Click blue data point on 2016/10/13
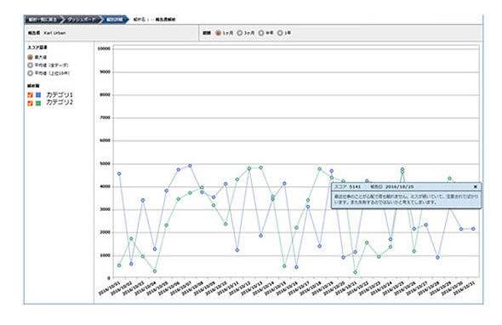502x325 pixels. [x=261, y=236]
